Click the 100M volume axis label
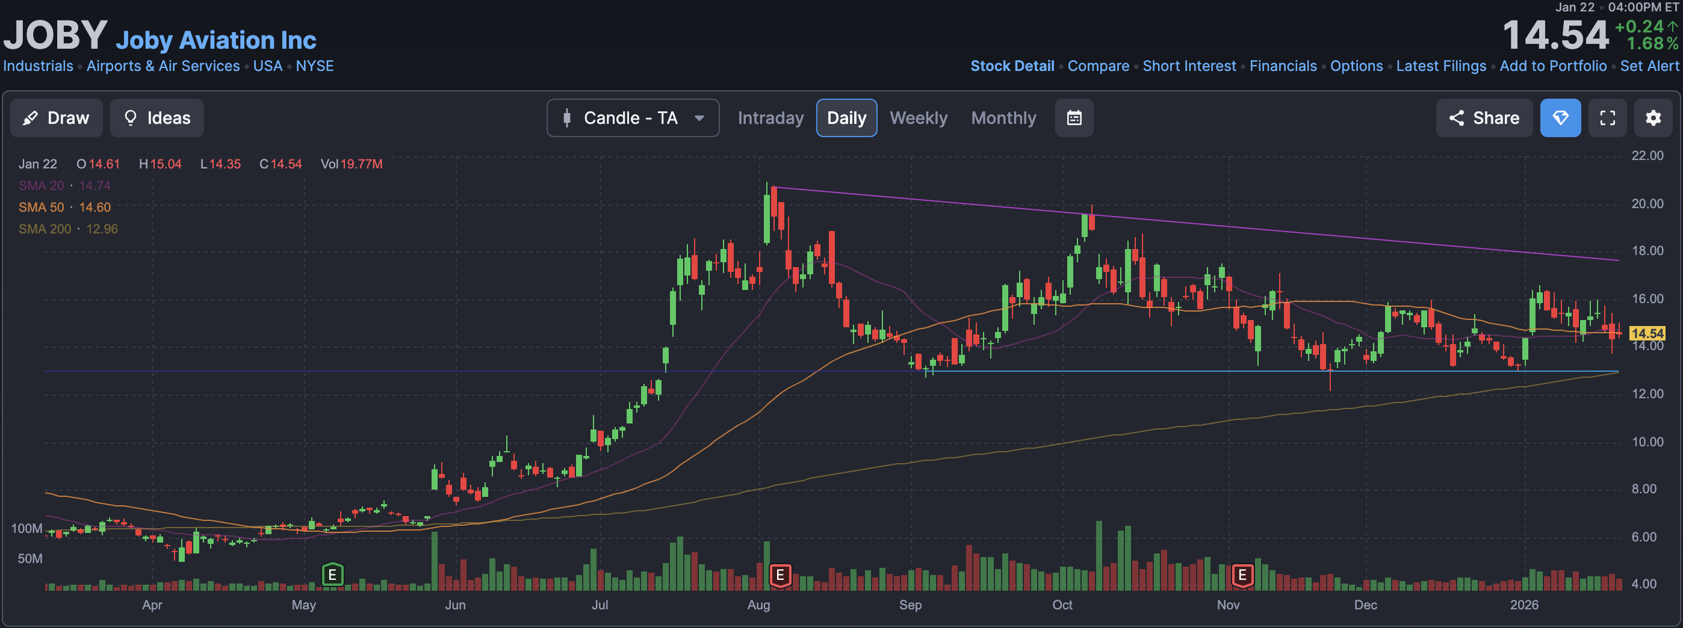 pos(27,528)
